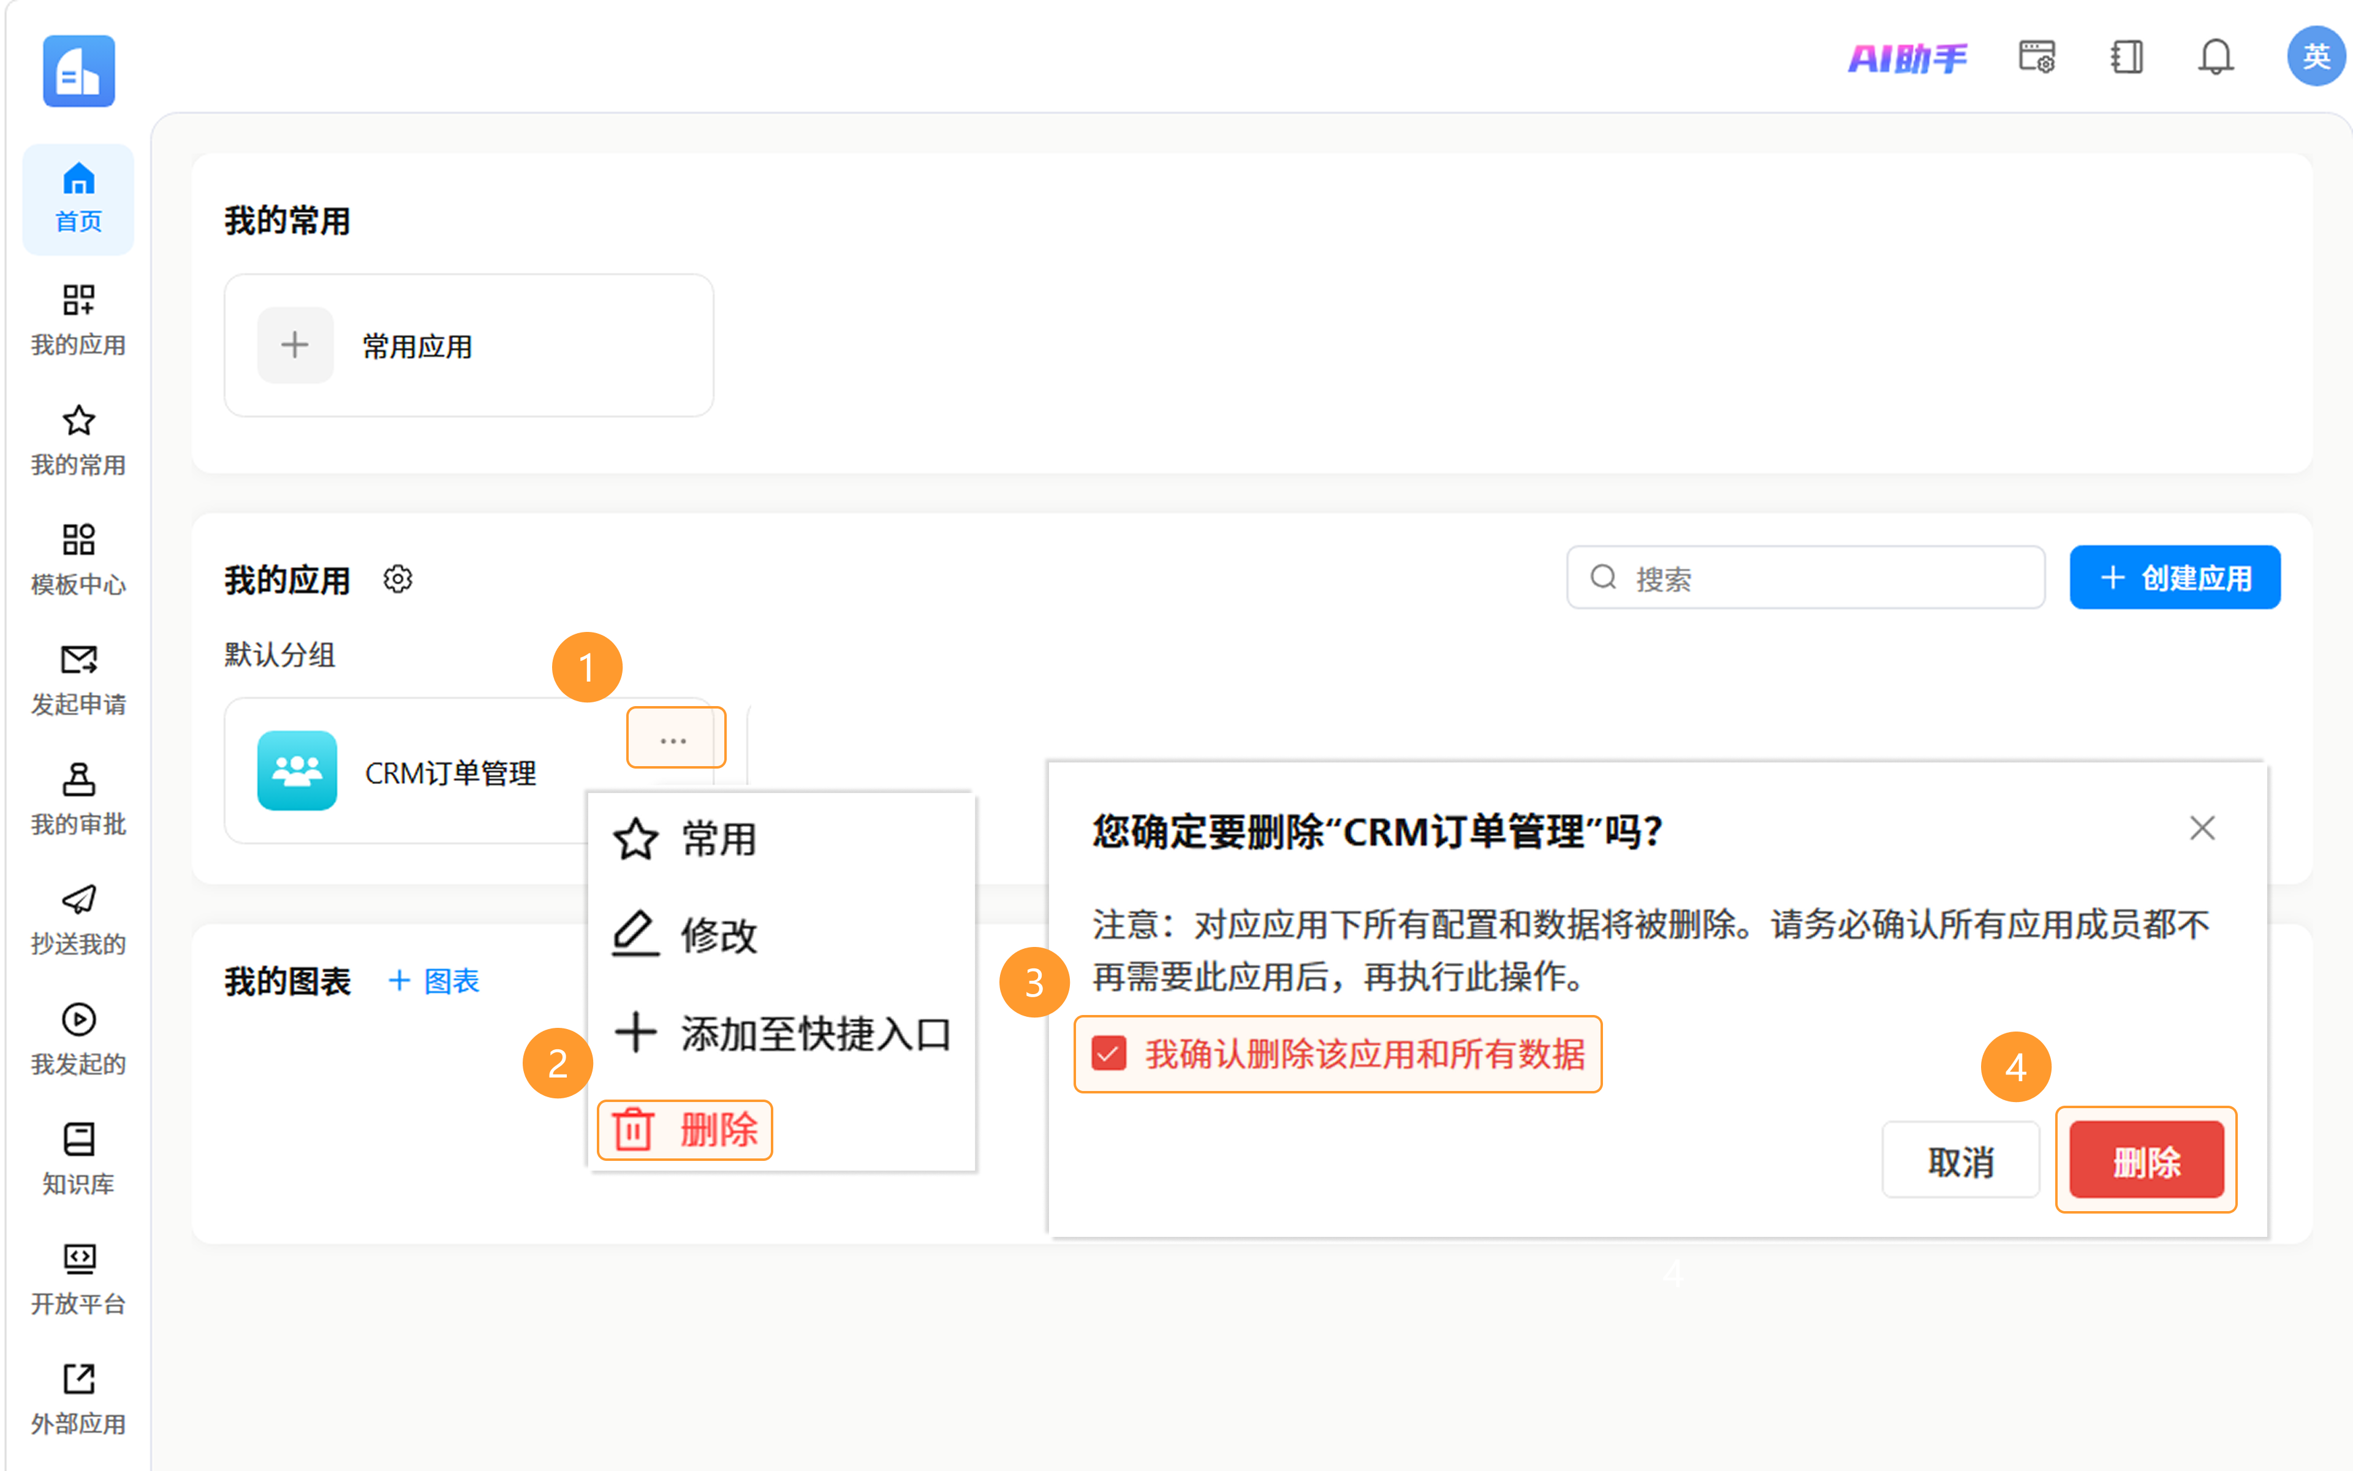Open the address book icon in header
This screenshot has width=2353, height=1471.
(2126, 58)
